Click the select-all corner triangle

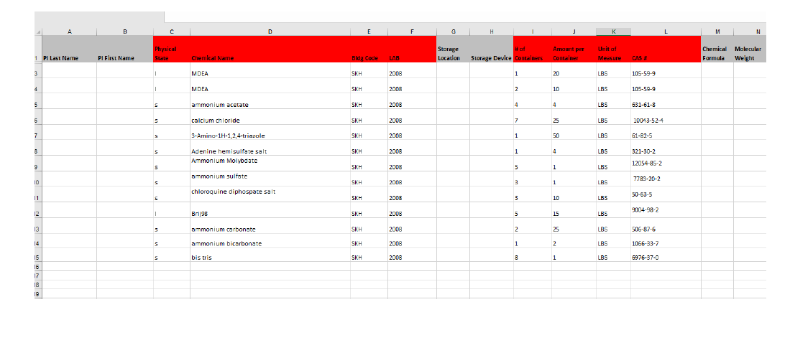[37, 32]
